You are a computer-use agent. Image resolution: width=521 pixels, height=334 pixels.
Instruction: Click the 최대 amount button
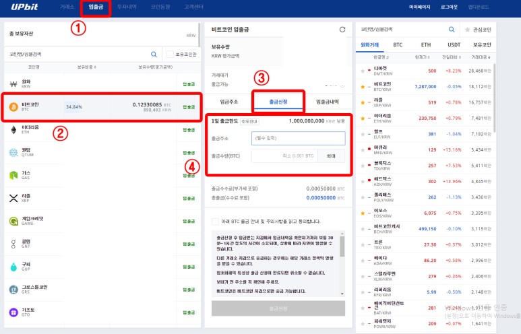click(332, 156)
